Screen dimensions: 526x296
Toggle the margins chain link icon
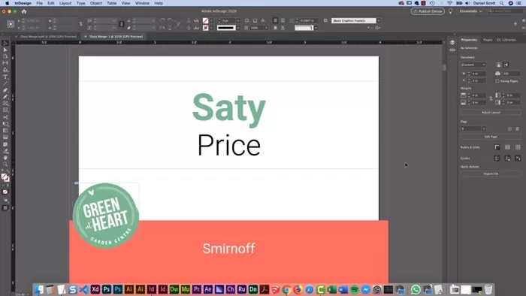[491, 99]
